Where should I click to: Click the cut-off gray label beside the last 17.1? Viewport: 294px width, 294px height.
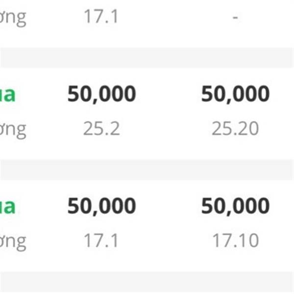pos(13,243)
